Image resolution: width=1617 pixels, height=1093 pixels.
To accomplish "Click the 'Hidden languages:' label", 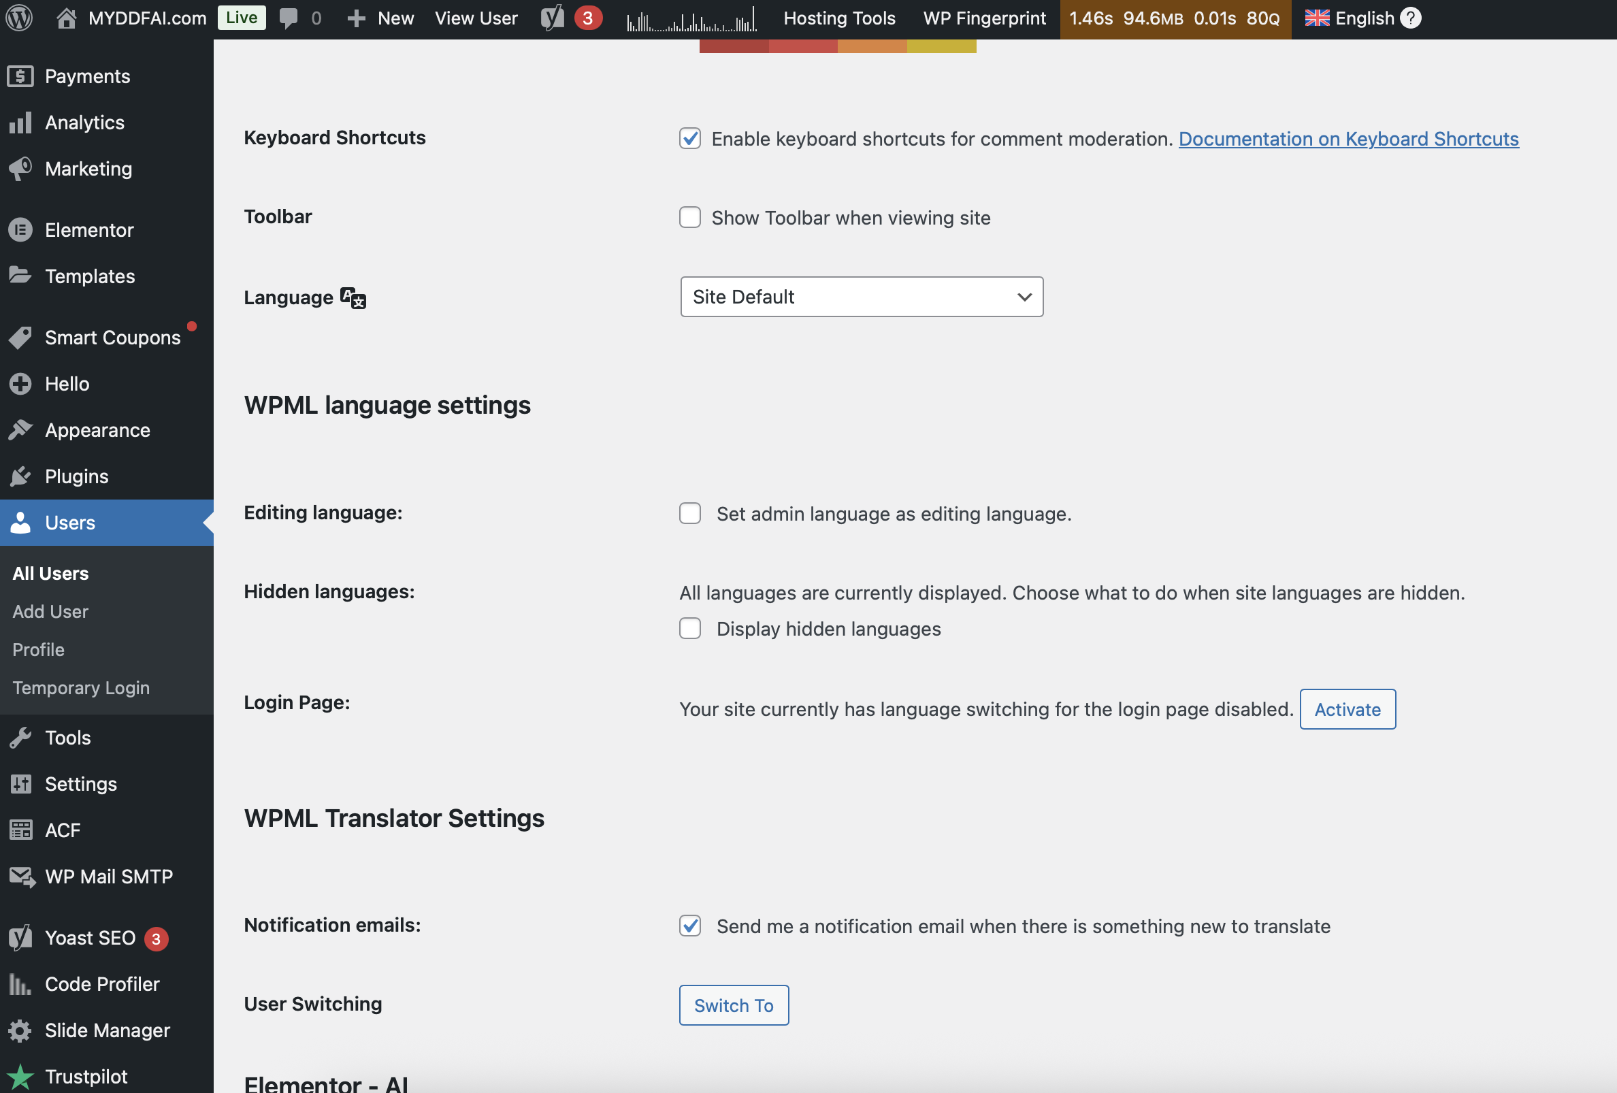I will 329,591.
